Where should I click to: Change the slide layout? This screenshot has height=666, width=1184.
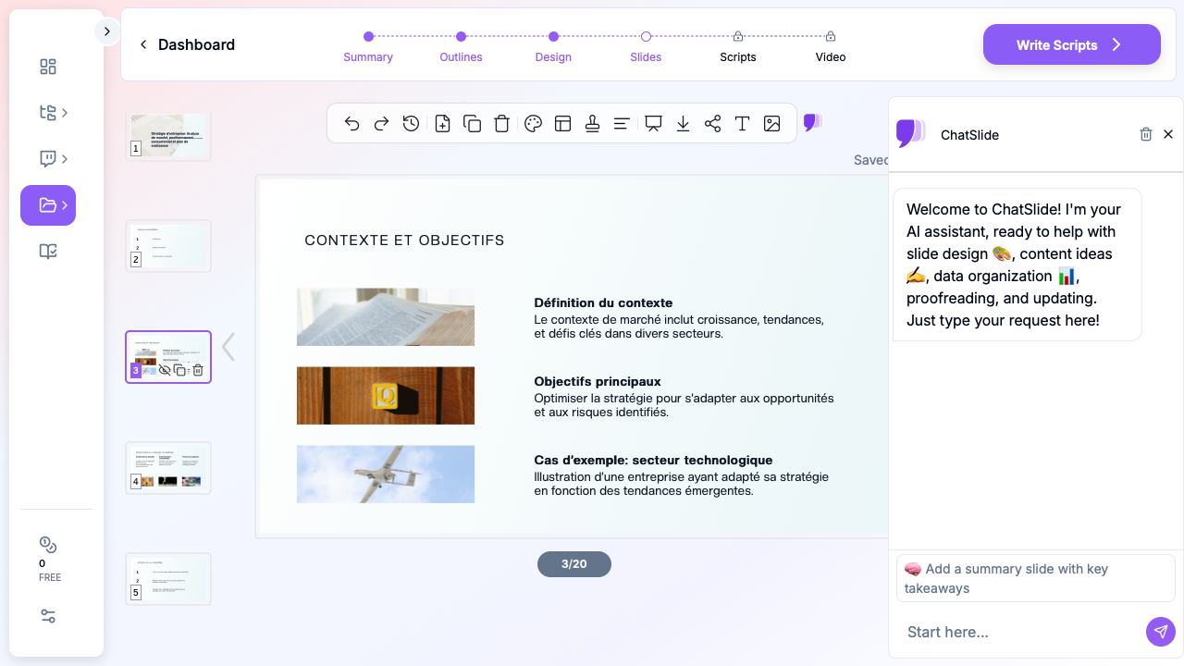(x=562, y=123)
